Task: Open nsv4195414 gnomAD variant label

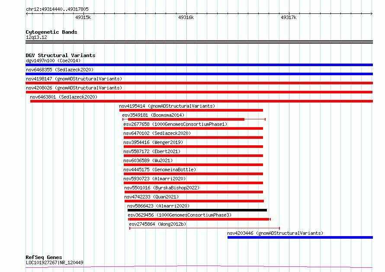Action: pos(167,106)
